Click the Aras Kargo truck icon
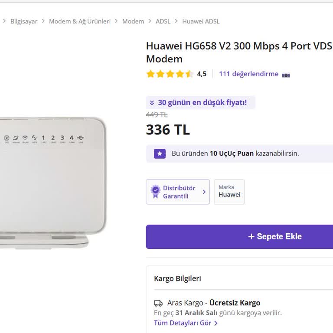The image size is (333, 333). (158, 303)
